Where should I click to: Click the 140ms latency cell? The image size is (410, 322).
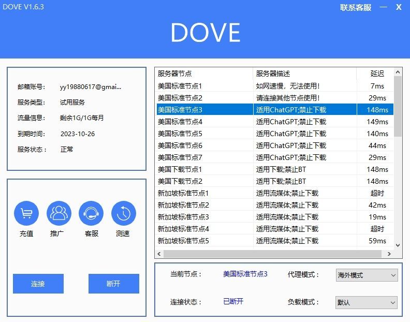click(x=377, y=134)
